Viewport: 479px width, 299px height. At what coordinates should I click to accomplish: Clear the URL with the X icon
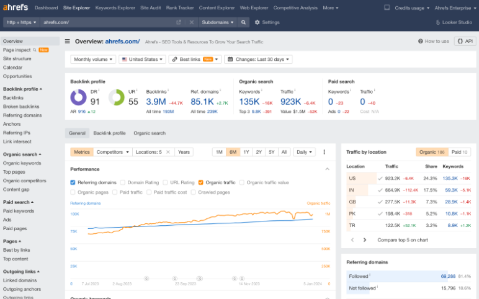point(192,22)
